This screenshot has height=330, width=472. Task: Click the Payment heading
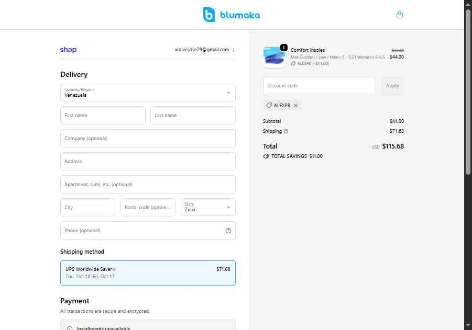75,301
